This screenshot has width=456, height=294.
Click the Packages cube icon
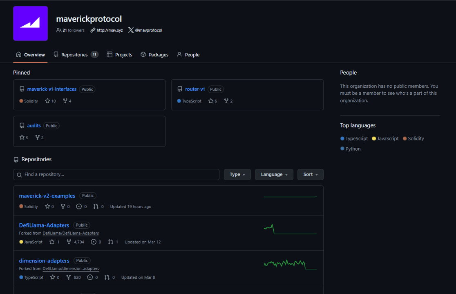[143, 54]
